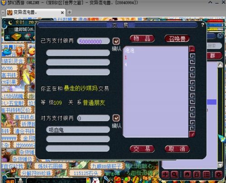The image size is (226, 183).
Task: Add a new tab with plus button
Action: (69, 12)
